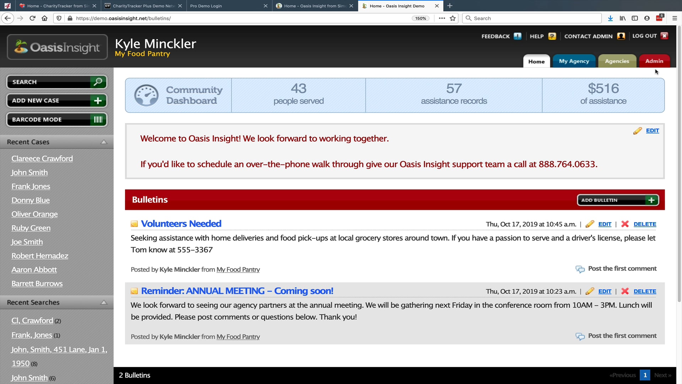Click the red delete X for Volunteers Needed
Viewport: 682px width, 384px height.
(x=625, y=224)
